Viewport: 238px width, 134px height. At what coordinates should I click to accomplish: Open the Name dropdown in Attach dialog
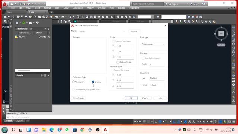point(124,32)
